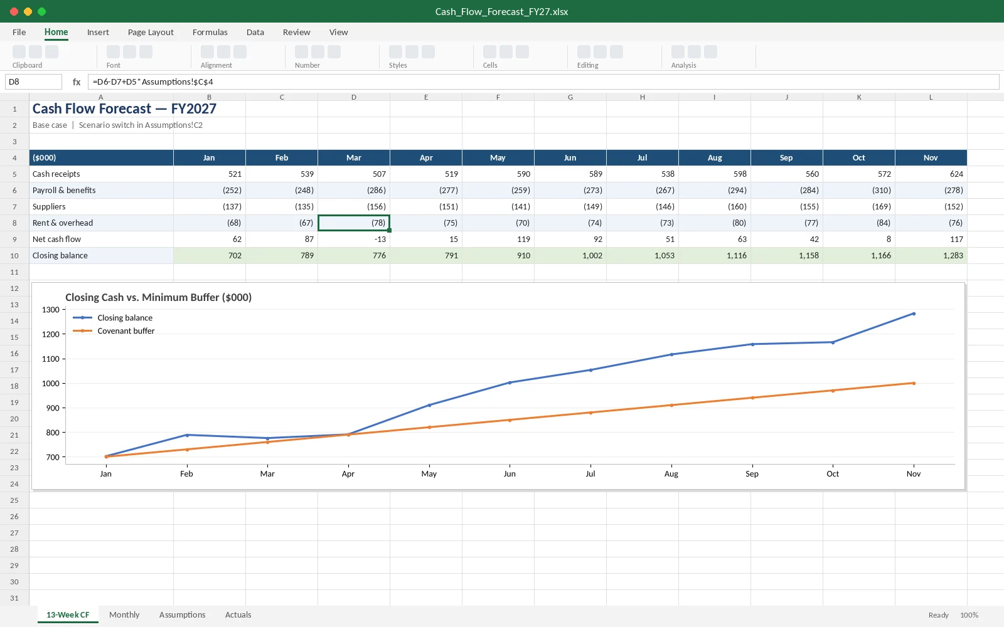Go to the Formulas ribbon tab
This screenshot has width=1004, height=627.
point(210,32)
